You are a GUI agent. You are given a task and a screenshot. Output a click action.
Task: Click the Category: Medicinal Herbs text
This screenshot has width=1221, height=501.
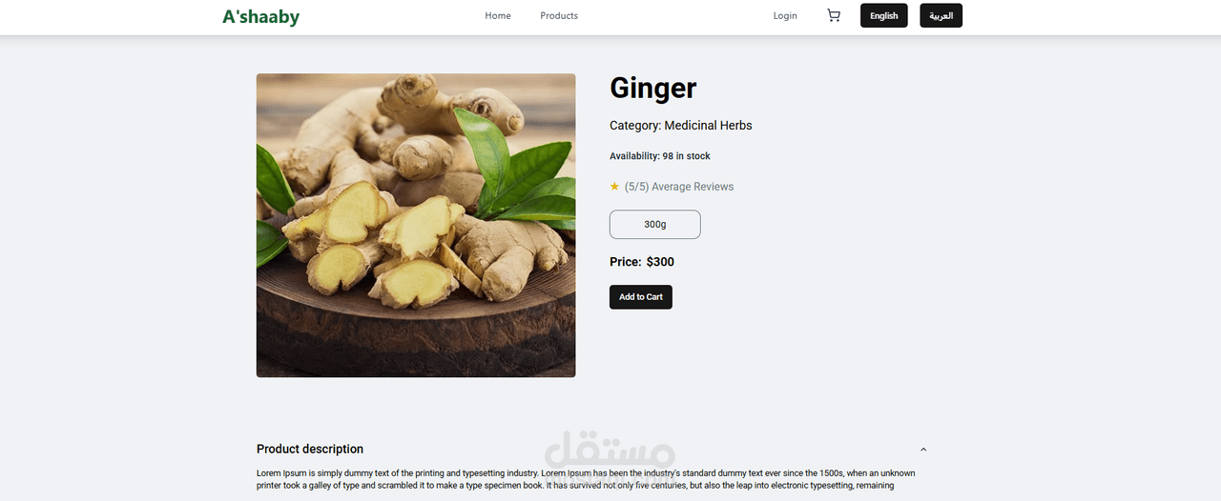681,126
